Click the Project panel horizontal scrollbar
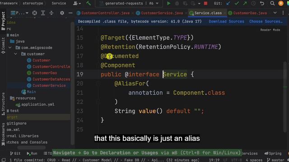The width and height of the screenshot is (289, 162). point(31,148)
